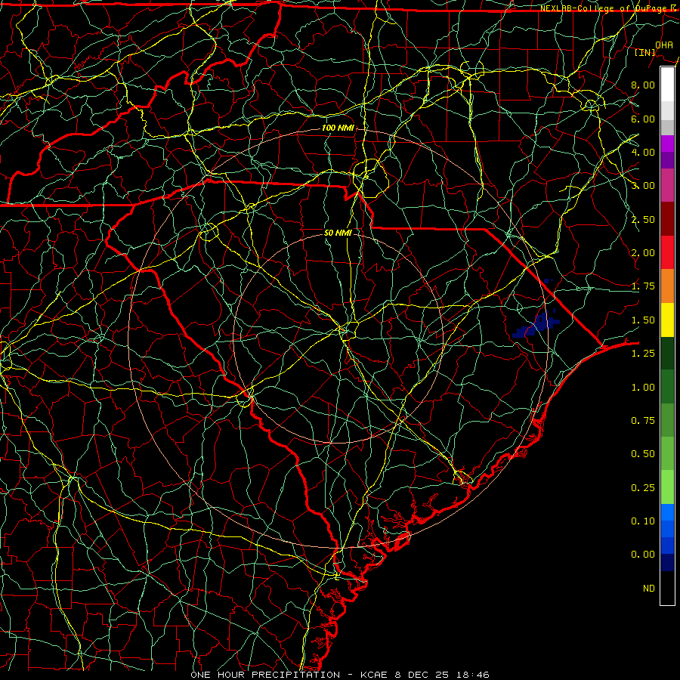680x680 pixels.
Task: Select the white legend swatch at top
Action: [667, 84]
